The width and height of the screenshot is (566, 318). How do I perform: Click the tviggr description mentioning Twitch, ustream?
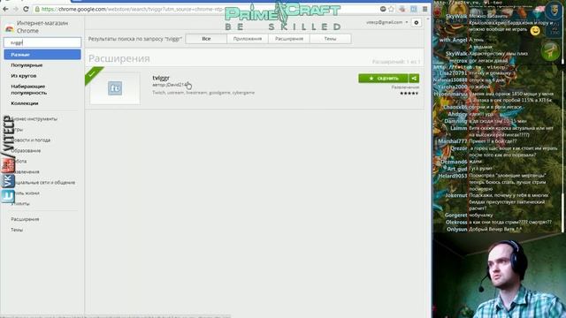coord(203,93)
